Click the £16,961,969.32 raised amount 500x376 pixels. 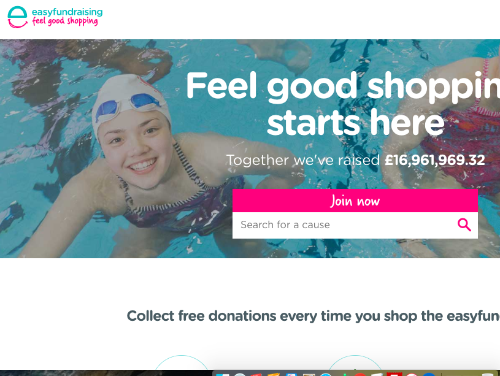point(434,159)
